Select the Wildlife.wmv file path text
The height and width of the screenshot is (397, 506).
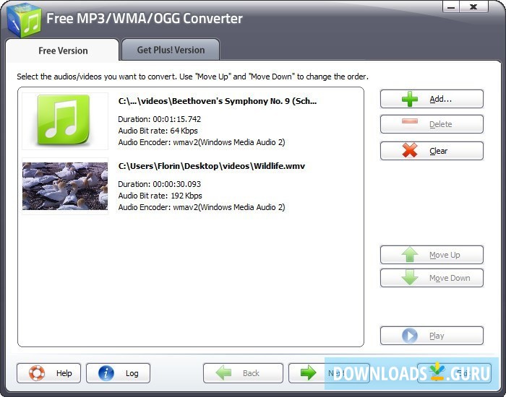point(211,166)
